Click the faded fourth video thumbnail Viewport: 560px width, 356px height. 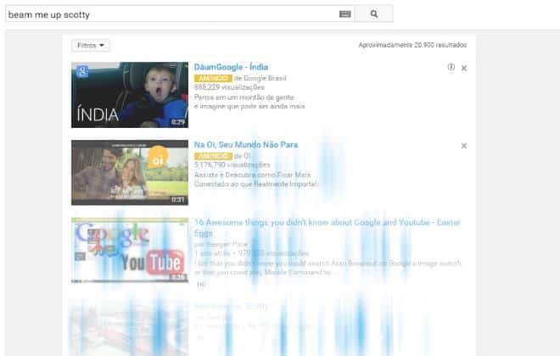(129, 327)
